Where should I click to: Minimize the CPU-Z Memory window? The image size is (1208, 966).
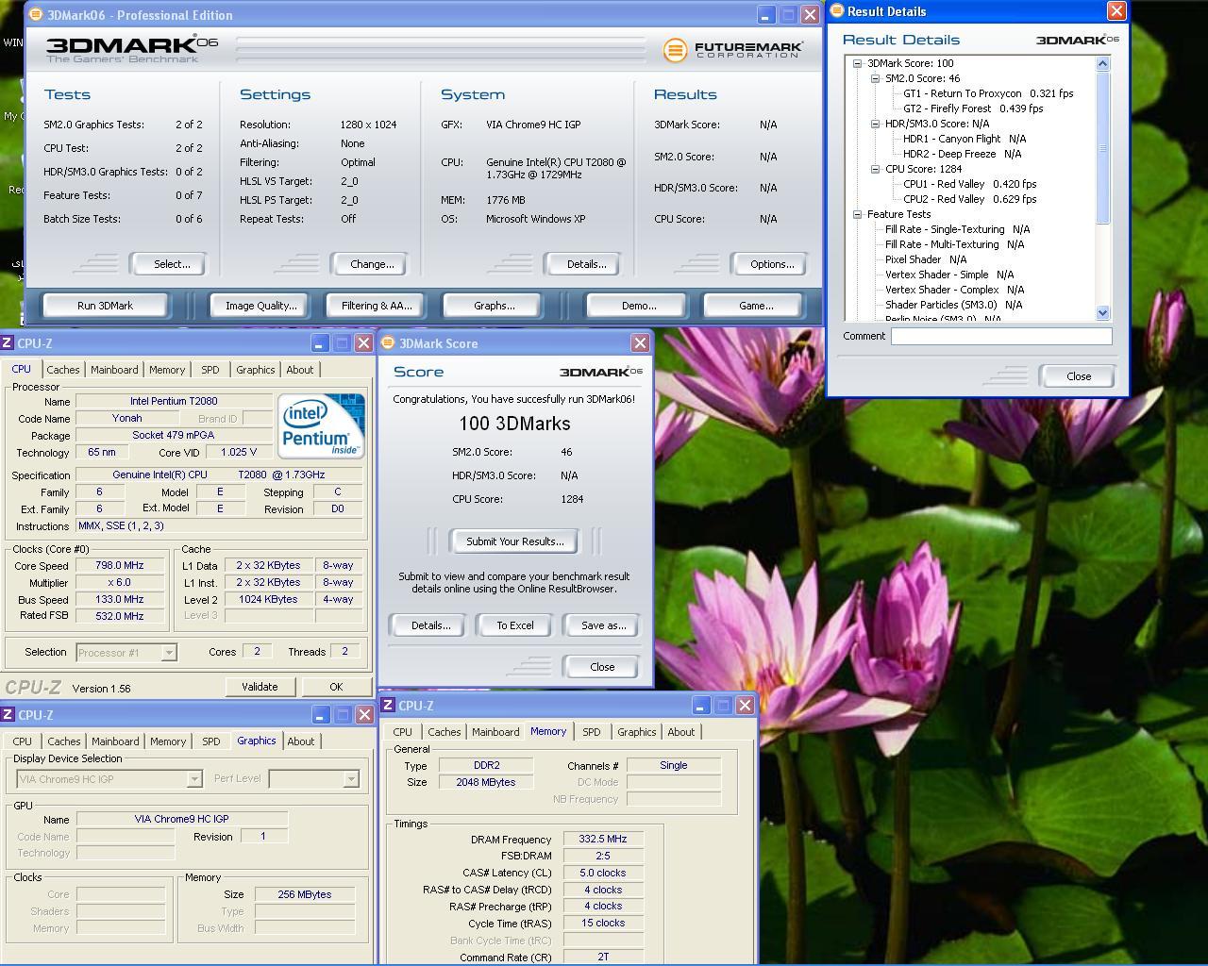tap(700, 706)
